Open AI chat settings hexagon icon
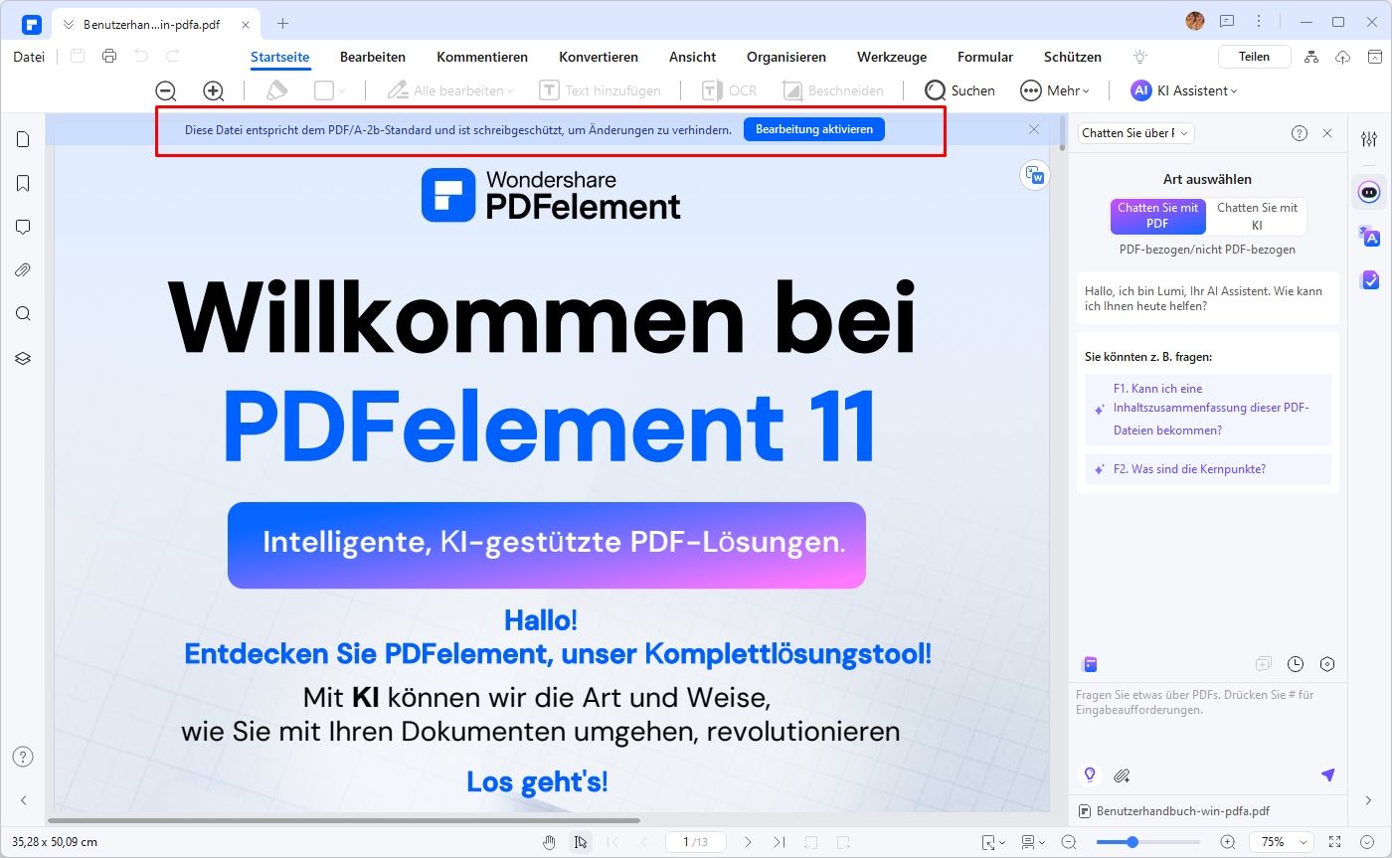Viewport: 1392px width, 858px height. (1327, 664)
